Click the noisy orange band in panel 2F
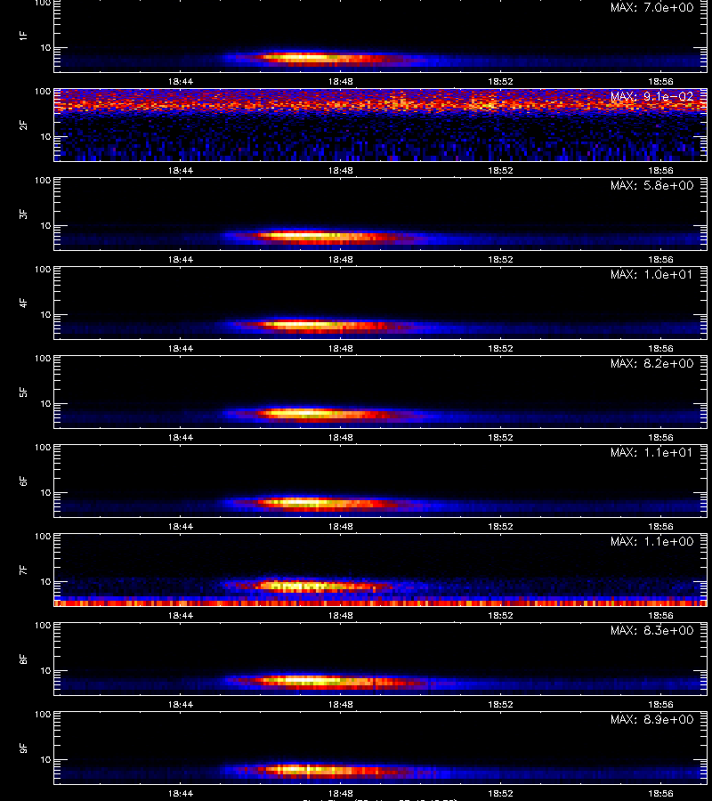 tap(381, 104)
